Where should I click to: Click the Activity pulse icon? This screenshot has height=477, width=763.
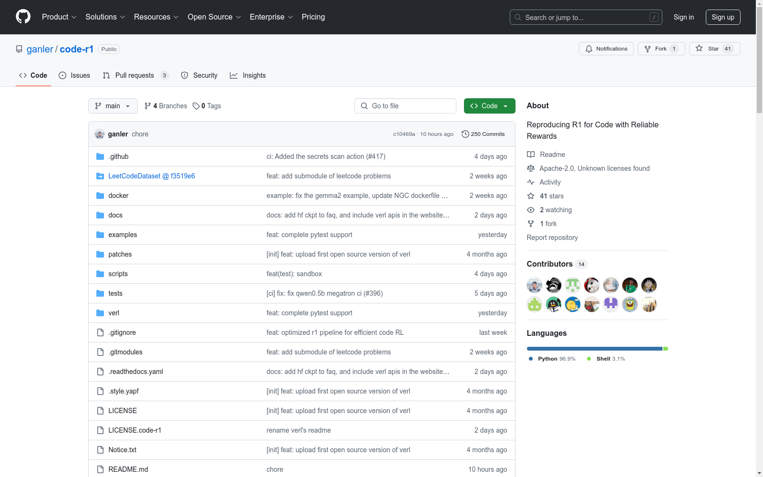coord(531,182)
